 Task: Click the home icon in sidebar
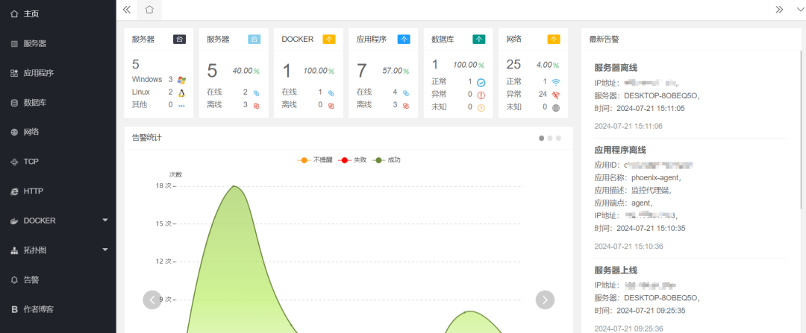coord(14,14)
